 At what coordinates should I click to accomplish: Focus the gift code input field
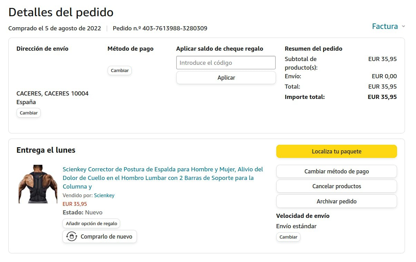tap(226, 63)
